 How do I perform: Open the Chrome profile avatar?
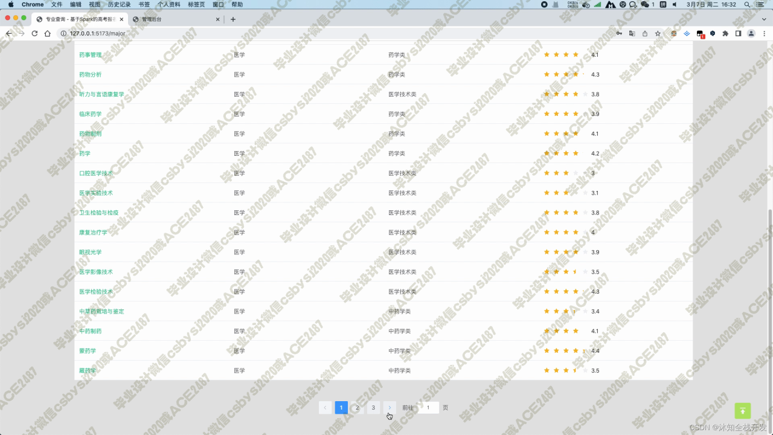pyautogui.click(x=751, y=33)
